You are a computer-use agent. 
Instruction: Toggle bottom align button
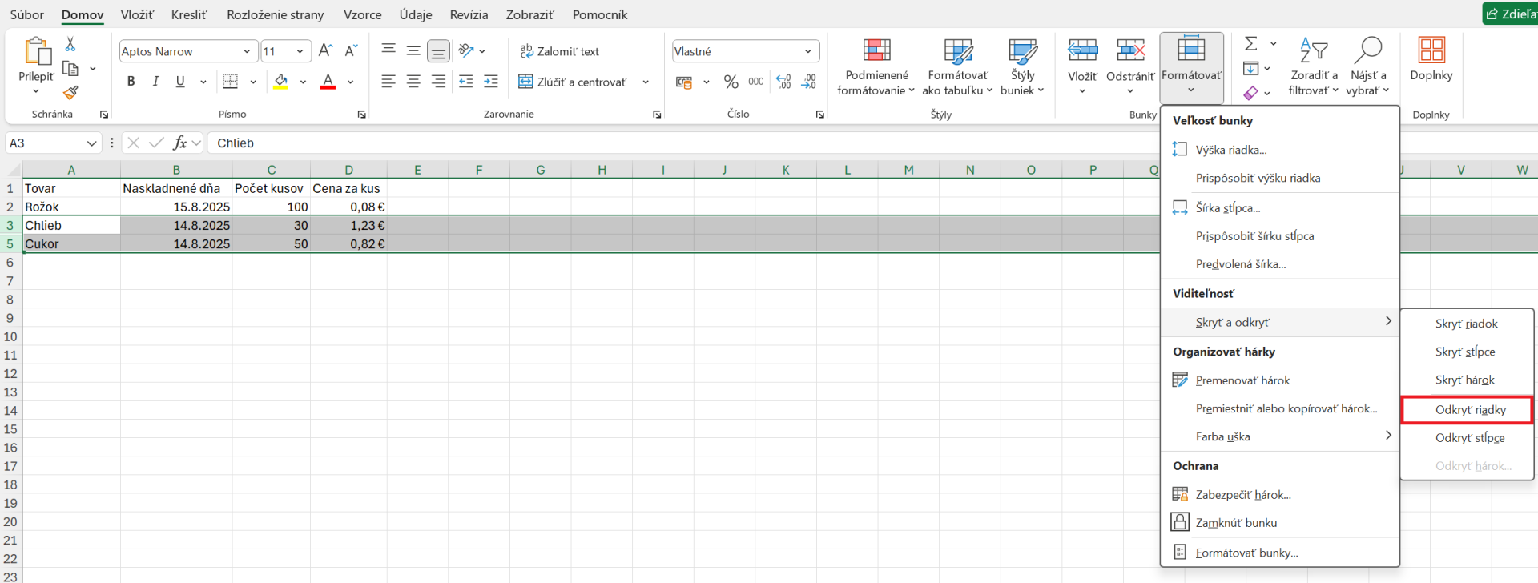click(438, 51)
